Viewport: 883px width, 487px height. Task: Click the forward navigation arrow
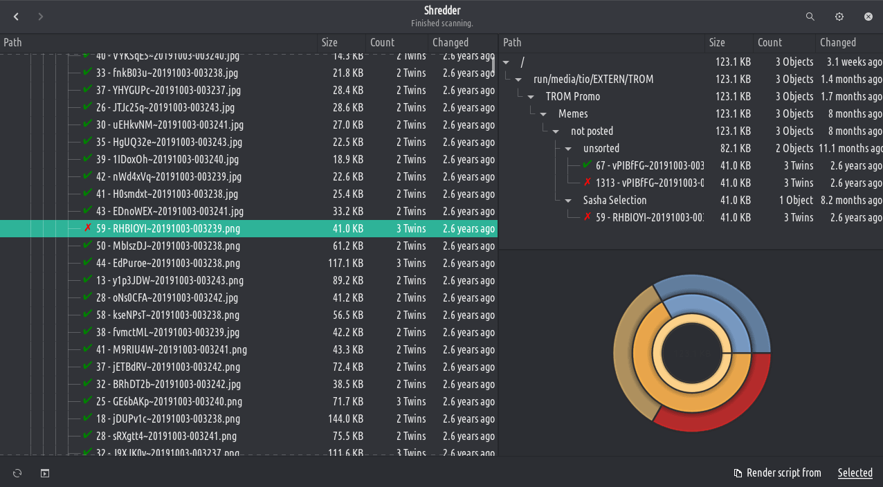pos(41,17)
